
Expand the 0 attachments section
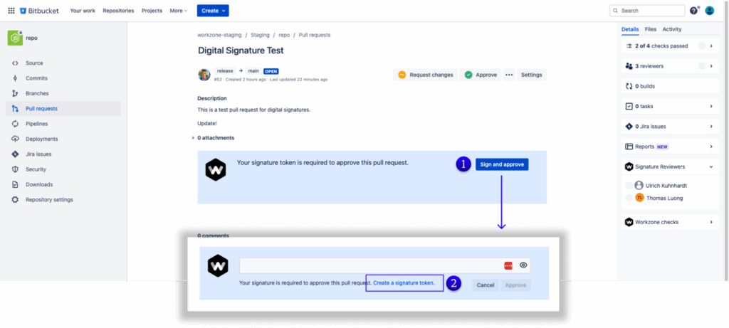[215, 138]
